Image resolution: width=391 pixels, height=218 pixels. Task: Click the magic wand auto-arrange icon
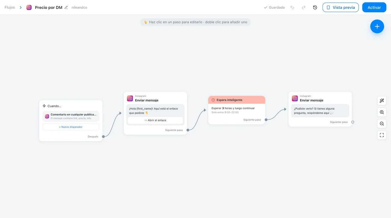click(382, 101)
